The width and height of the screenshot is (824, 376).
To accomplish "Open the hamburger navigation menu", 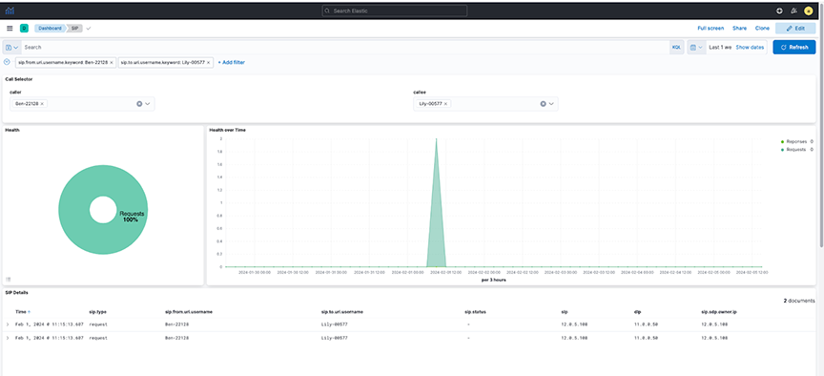I will click(10, 28).
